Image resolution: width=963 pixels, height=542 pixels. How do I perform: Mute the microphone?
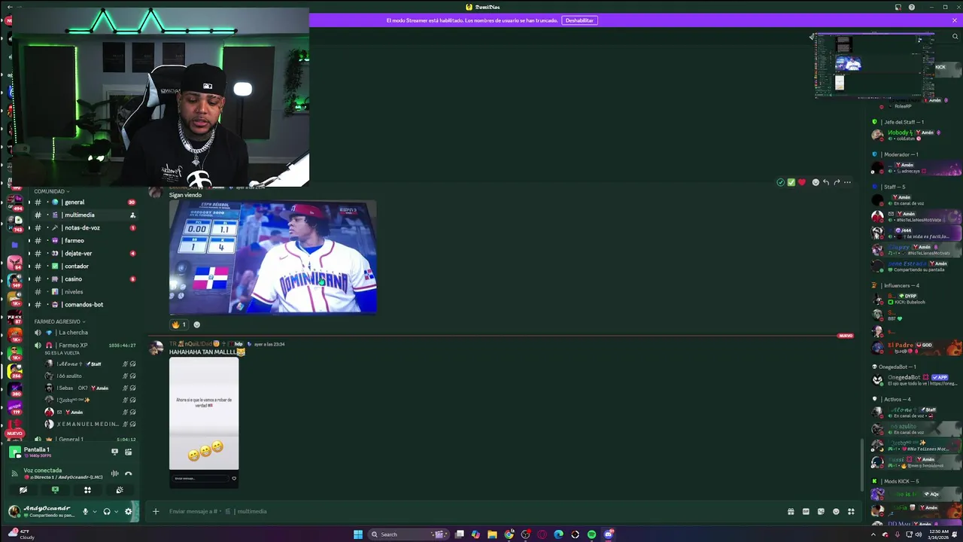[x=85, y=512]
